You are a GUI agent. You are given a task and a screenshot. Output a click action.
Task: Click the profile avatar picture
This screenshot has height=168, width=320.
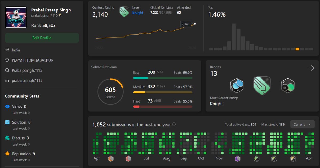tap(16, 17)
